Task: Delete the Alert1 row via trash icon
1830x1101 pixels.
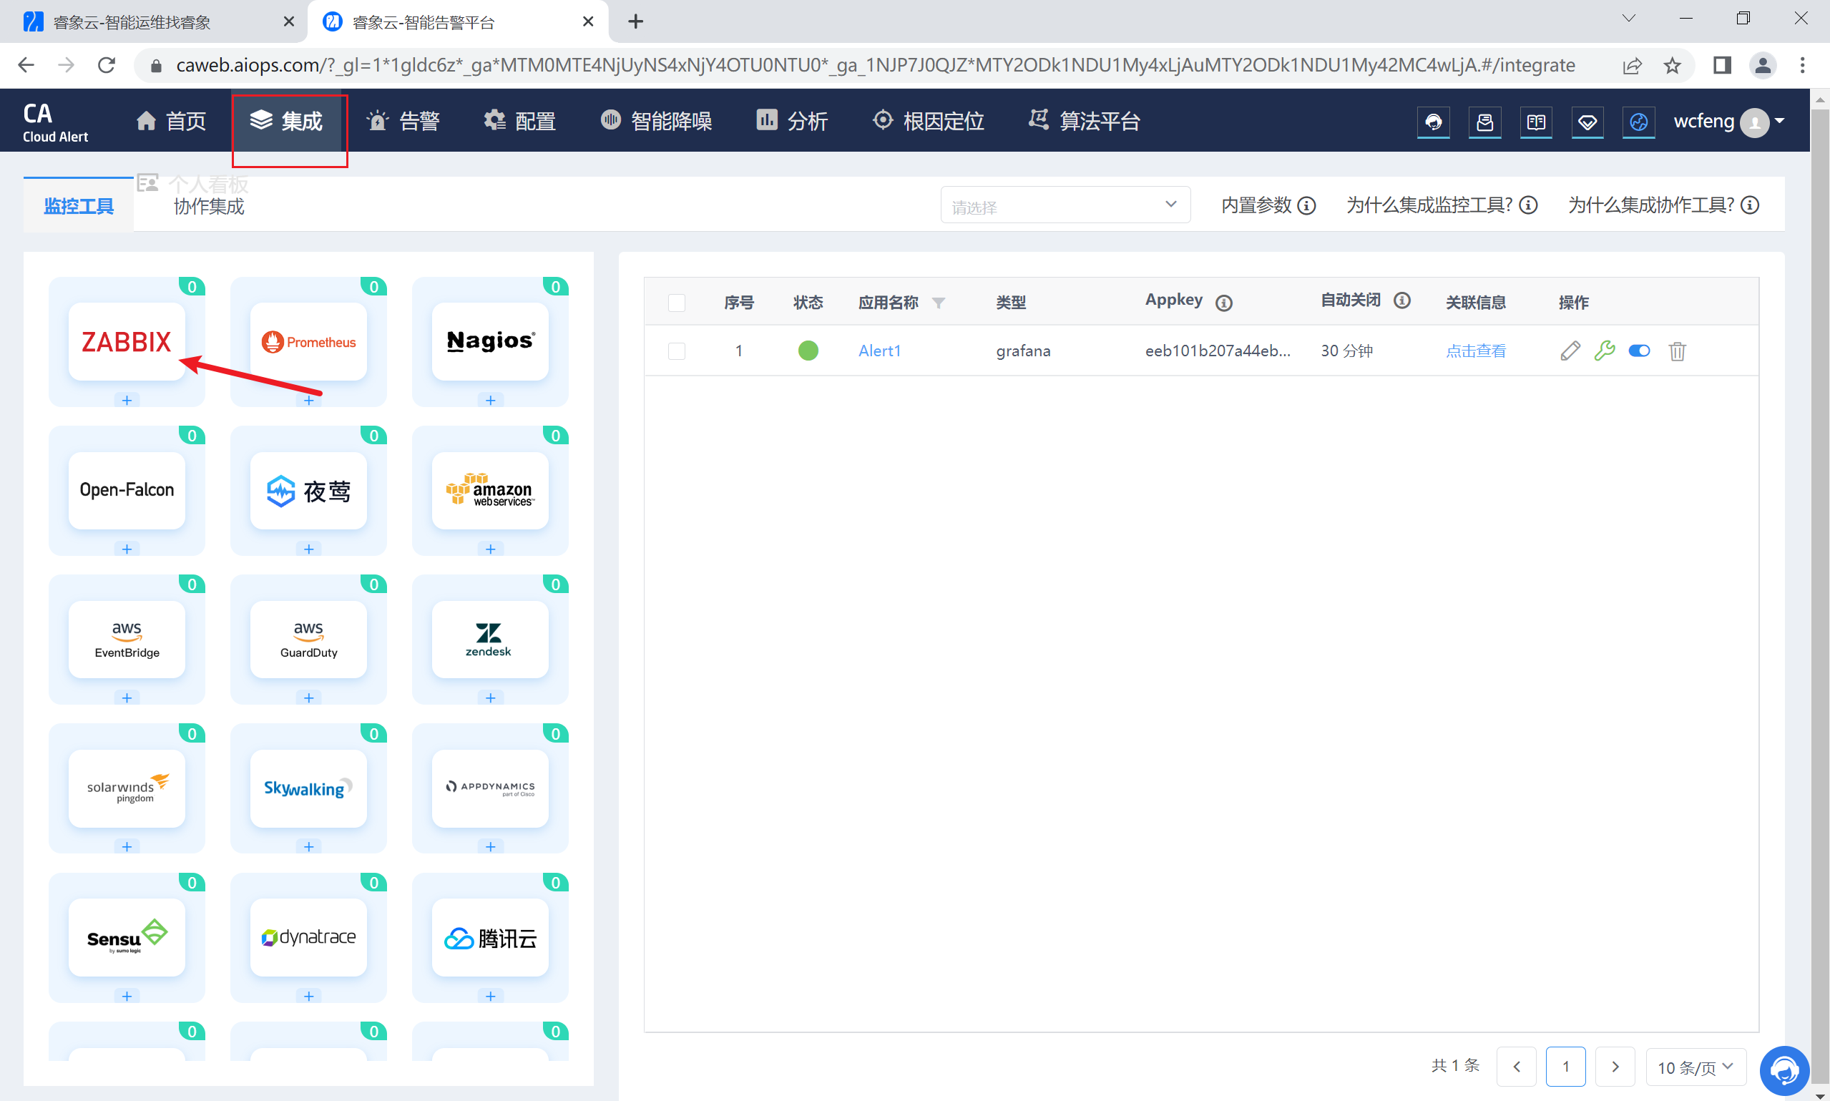Action: [x=1677, y=351]
